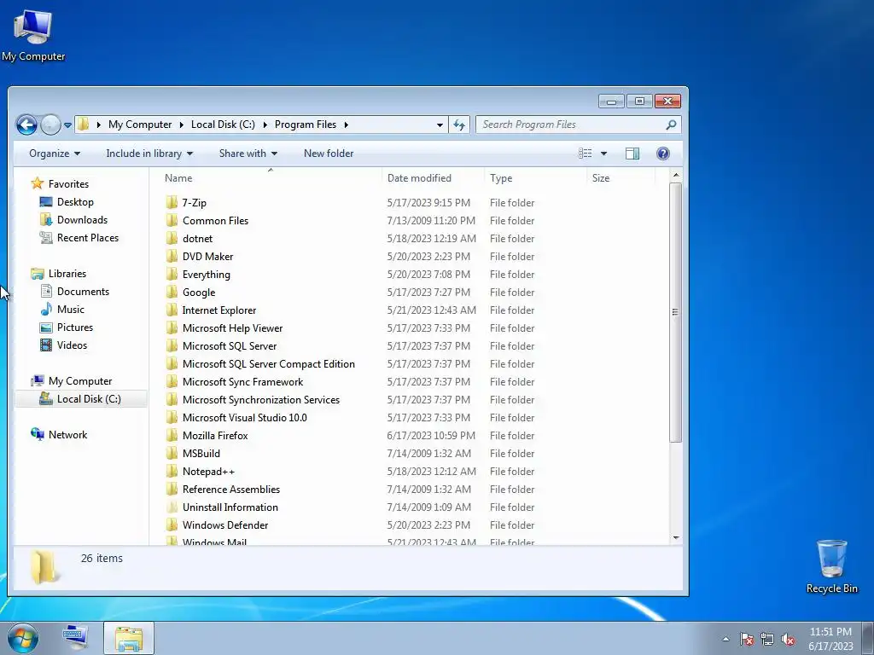Open the Windows Start orb
This screenshot has width=874, height=655.
[x=23, y=638]
